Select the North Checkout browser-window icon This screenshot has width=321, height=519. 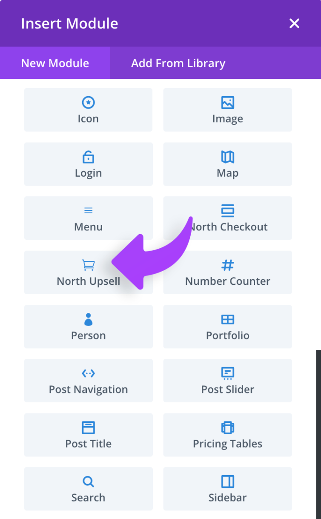(227, 210)
